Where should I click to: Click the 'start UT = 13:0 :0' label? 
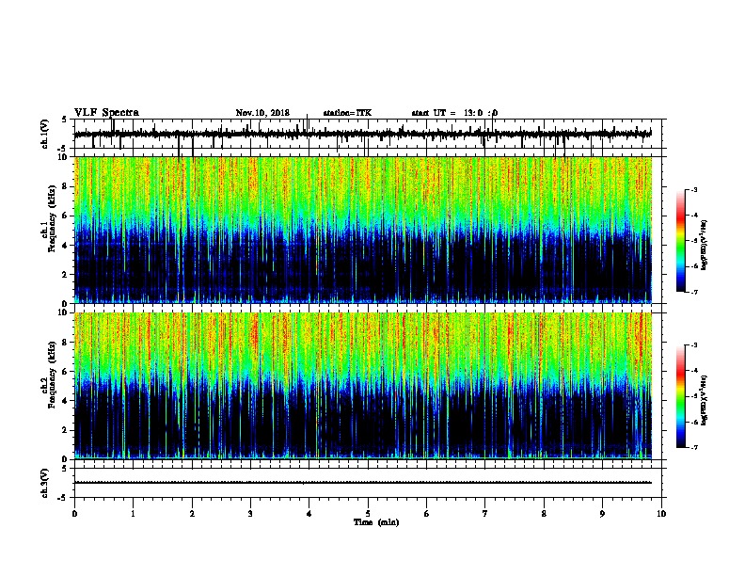coord(454,113)
